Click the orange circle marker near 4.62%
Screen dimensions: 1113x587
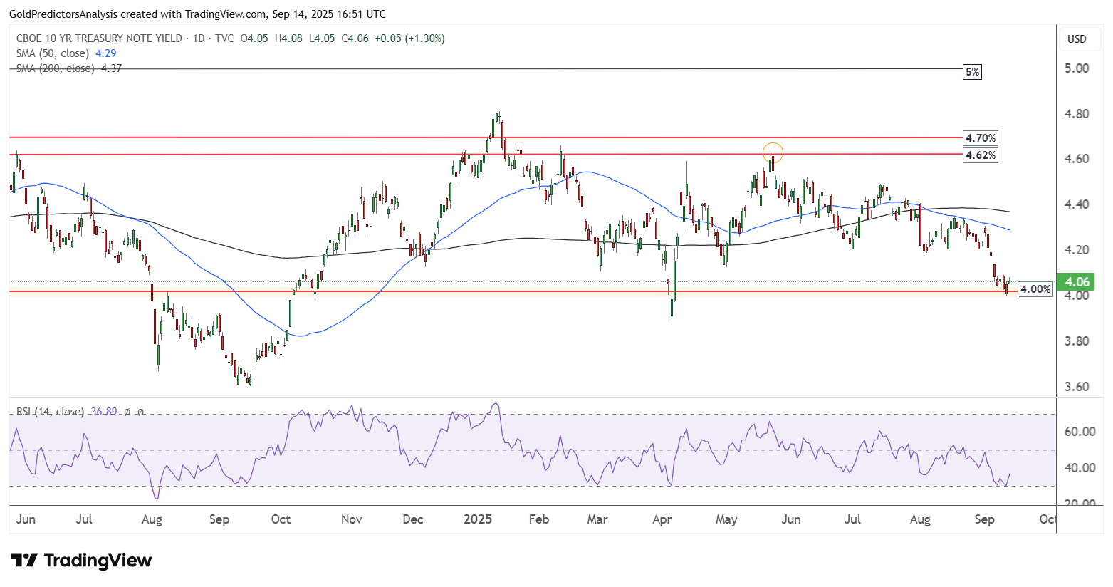coord(773,152)
